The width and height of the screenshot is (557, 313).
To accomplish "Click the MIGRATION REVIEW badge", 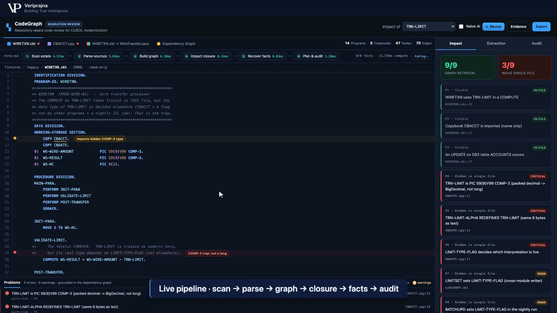I will pos(64,24).
